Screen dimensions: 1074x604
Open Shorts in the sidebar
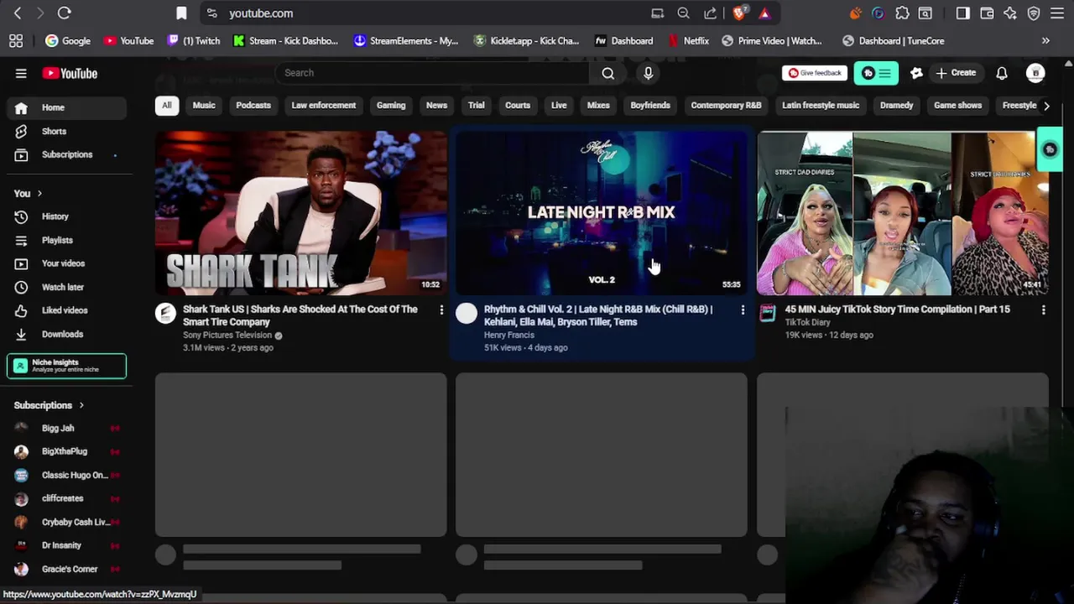67,131
